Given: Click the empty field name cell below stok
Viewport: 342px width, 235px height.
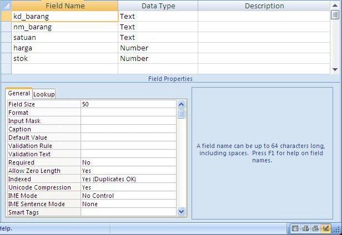Looking at the screenshot, I should coord(65,69).
